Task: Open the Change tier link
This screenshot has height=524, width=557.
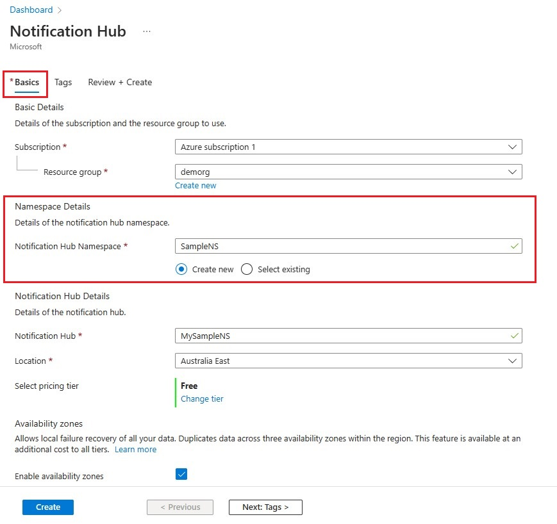Action: (x=202, y=399)
